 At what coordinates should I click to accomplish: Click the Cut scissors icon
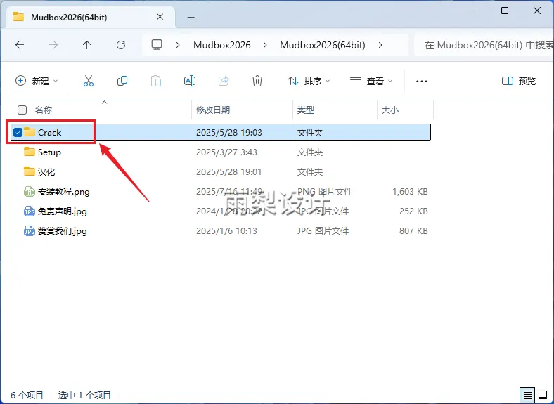pos(89,81)
